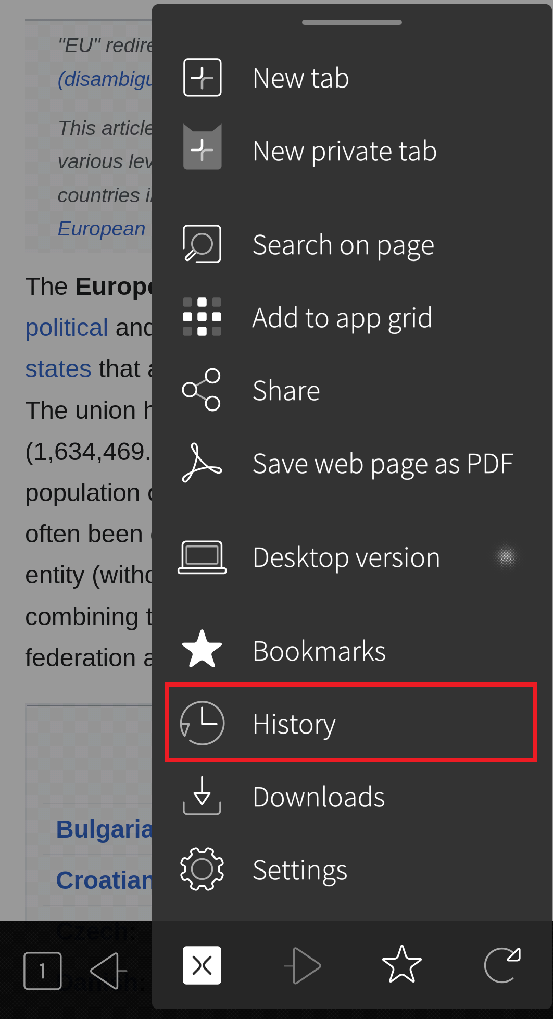553x1019 pixels.
Task: Open the "political" link in the article
Action: click(67, 328)
